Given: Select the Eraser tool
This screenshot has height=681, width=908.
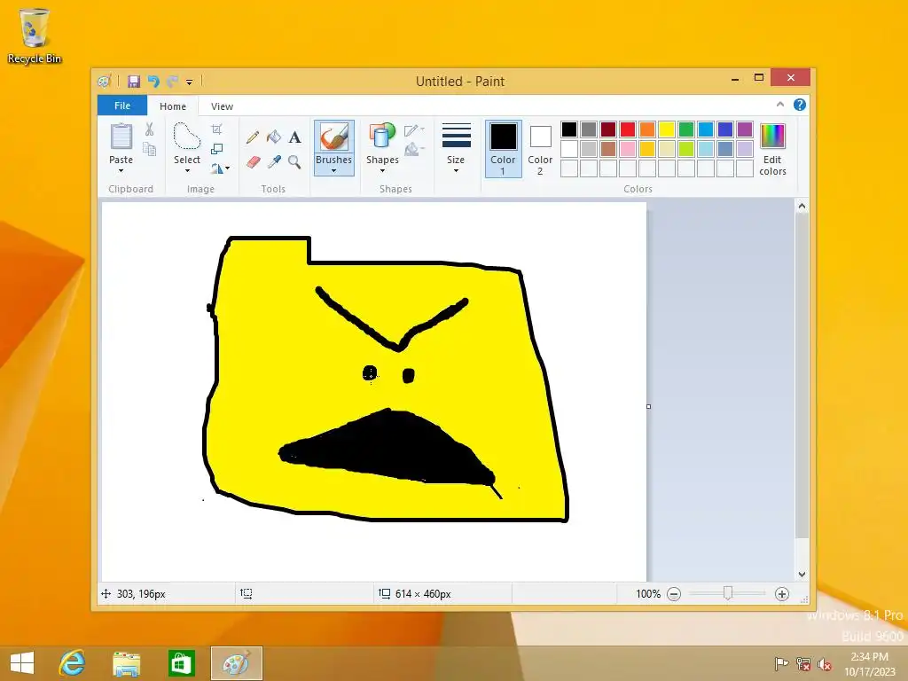Looking at the screenshot, I should (253, 161).
